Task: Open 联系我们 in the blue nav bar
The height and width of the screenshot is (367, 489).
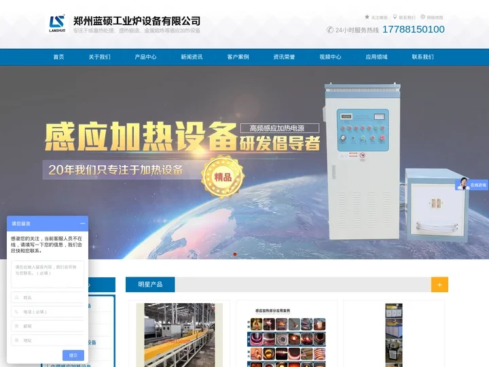Action: tap(422, 57)
